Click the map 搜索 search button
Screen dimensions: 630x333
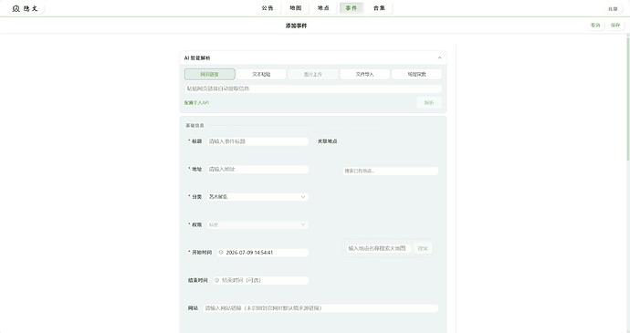(x=423, y=248)
